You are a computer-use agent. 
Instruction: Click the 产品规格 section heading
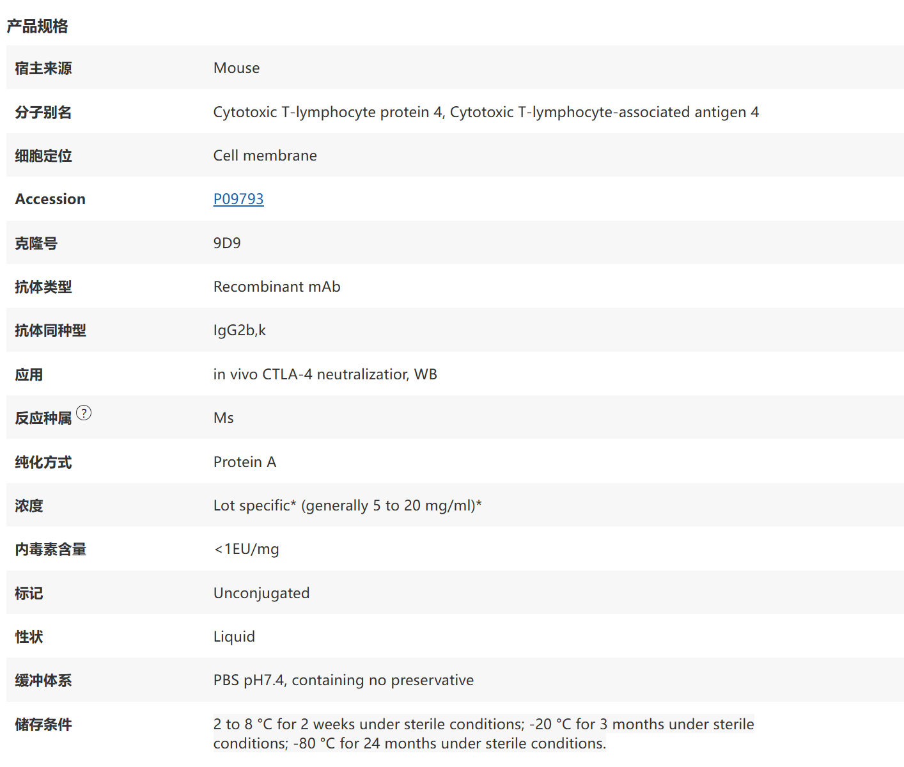point(37,26)
